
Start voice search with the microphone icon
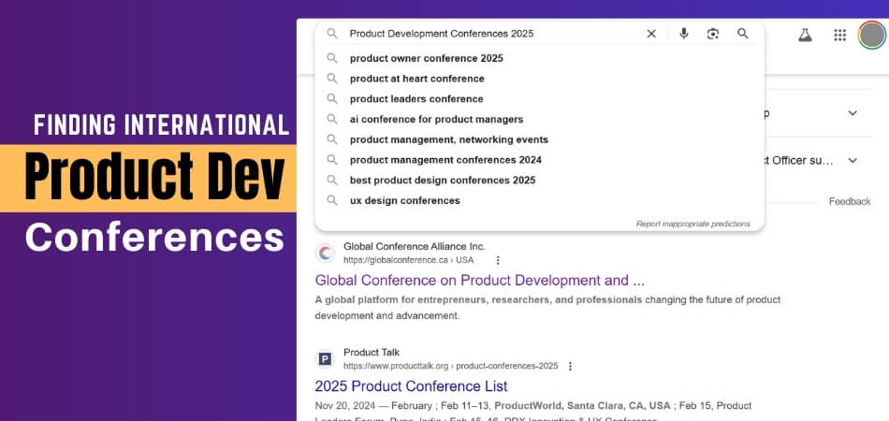click(x=684, y=34)
